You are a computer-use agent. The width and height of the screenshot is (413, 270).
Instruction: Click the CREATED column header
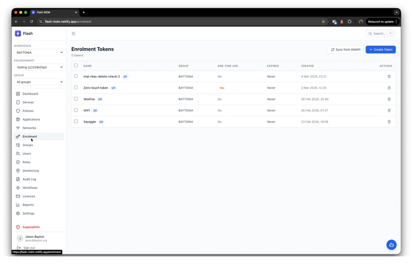click(x=307, y=66)
